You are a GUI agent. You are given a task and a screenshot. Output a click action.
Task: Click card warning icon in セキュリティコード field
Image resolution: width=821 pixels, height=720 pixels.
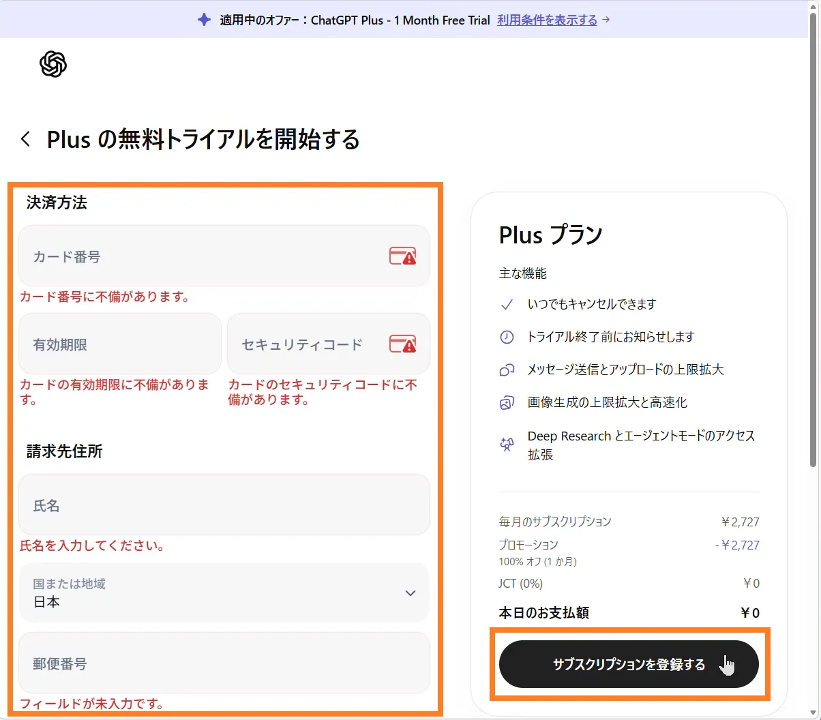(402, 344)
